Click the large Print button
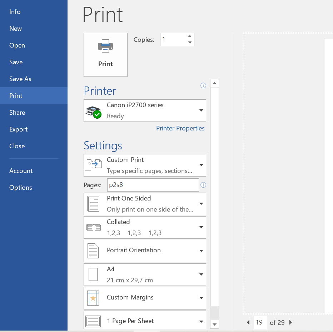333x332 pixels. click(105, 55)
